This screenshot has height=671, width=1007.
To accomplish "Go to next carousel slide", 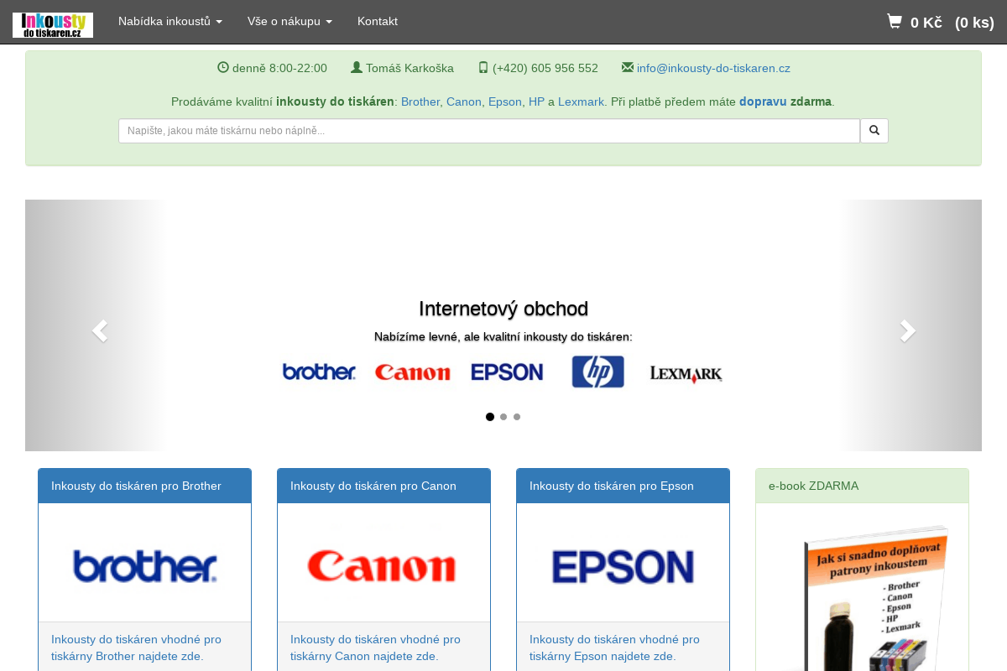I will pos(908,331).
